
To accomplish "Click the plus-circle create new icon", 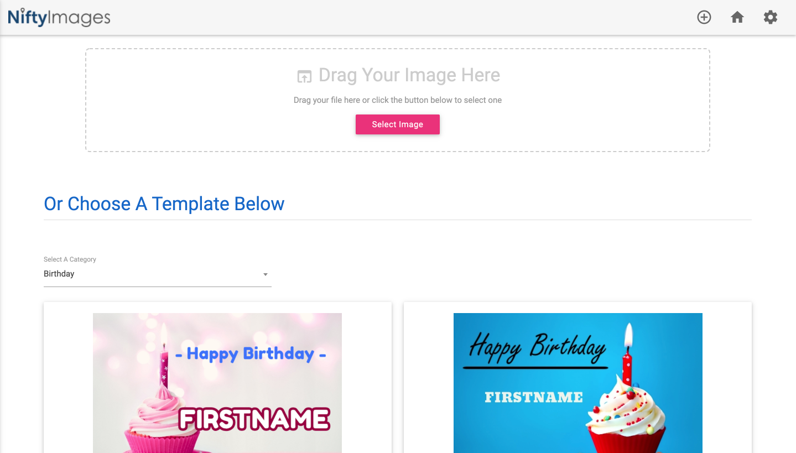I will pyautogui.click(x=704, y=17).
